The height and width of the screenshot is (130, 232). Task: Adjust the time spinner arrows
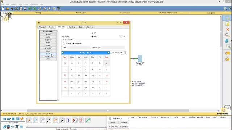[125, 53]
